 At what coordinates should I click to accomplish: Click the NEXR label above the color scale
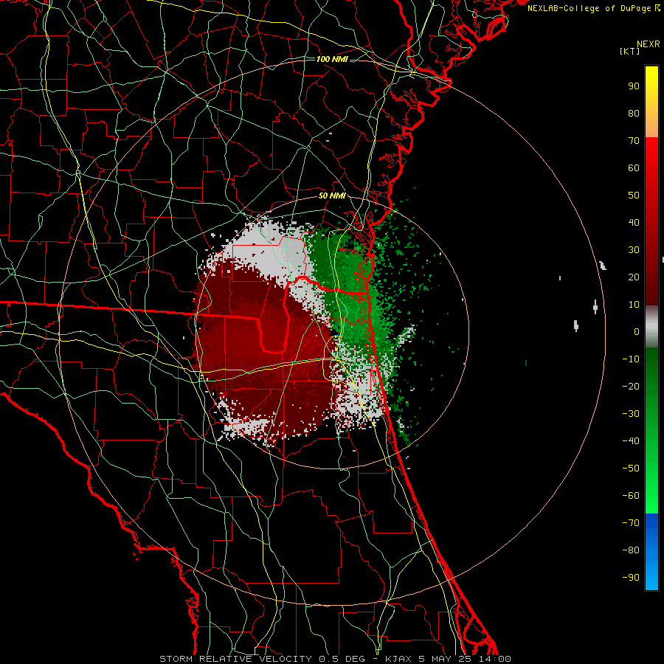(649, 44)
